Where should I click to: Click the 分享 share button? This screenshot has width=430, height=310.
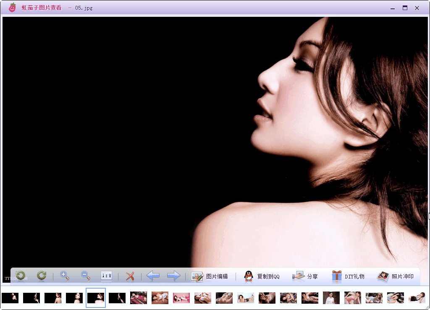click(x=305, y=276)
